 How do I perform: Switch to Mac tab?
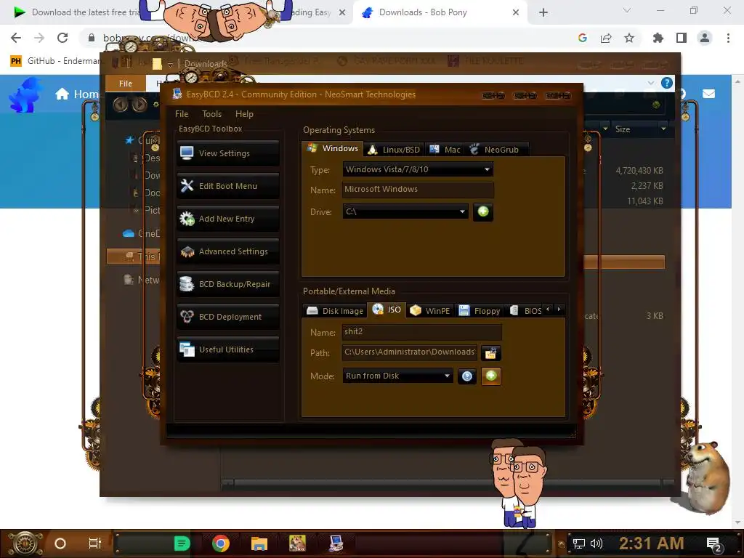click(x=445, y=150)
